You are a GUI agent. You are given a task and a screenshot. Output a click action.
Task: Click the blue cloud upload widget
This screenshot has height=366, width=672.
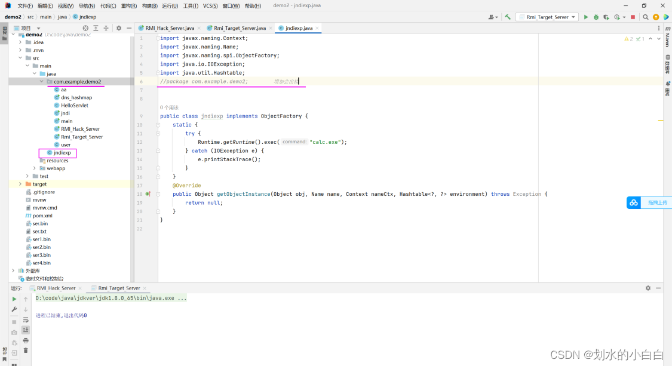(649, 202)
